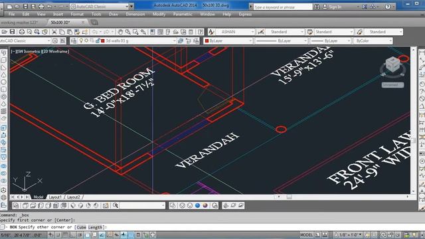Toggle Ortho Mode in status bar

click(72, 235)
